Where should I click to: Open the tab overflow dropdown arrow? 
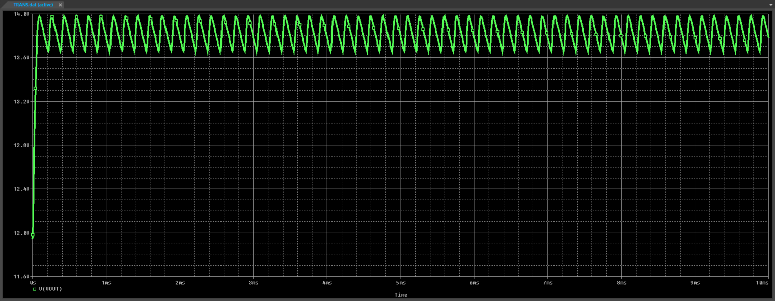[770, 5]
